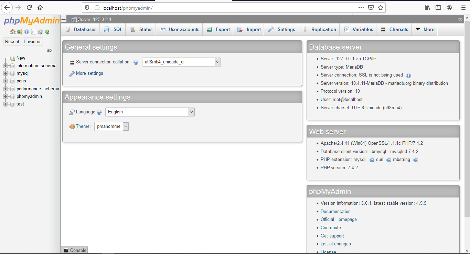Screen dimensions: 470x254
Task: Expand the test database tree
Action: tap(5, 104)
